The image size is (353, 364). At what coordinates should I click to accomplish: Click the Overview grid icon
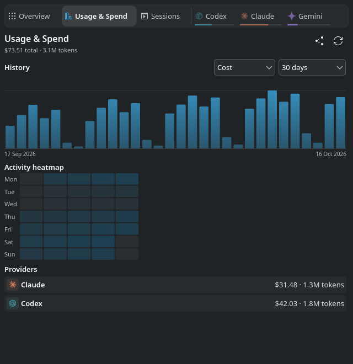(12, 16)
